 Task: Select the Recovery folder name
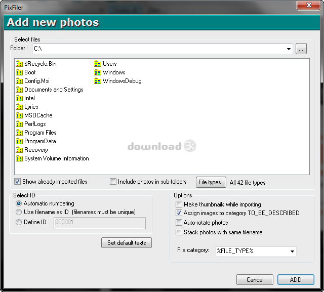point(36,150)
